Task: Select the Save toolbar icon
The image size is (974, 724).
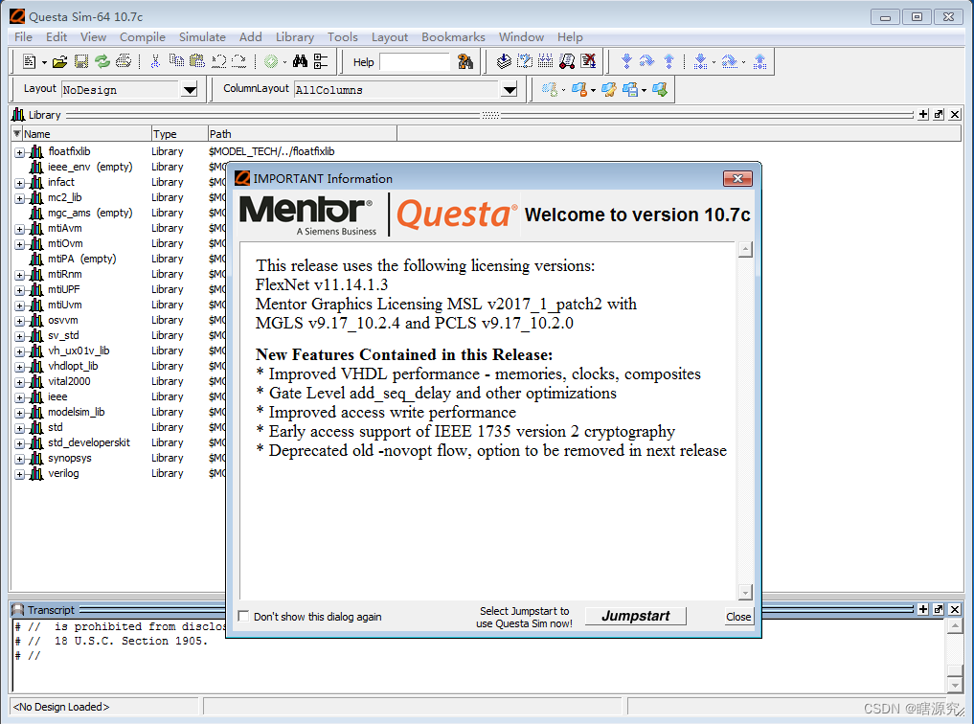Action: pyautogui.click(x=81, y=60)
